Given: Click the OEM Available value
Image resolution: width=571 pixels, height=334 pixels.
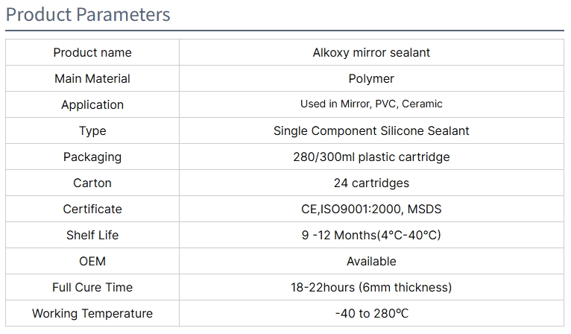Looking at the screenshot, I should (371, 261).
